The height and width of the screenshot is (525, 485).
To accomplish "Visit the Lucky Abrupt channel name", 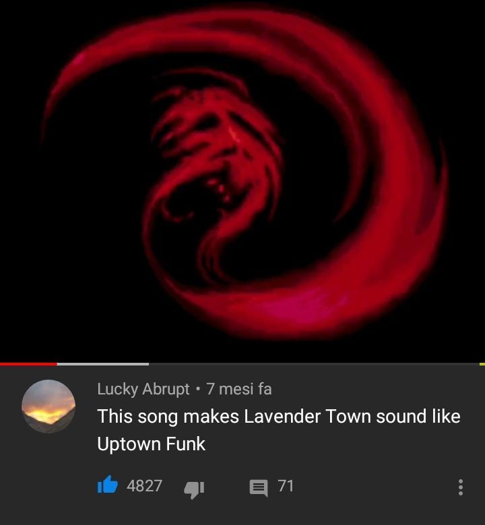I will click(x=143, y=389).
